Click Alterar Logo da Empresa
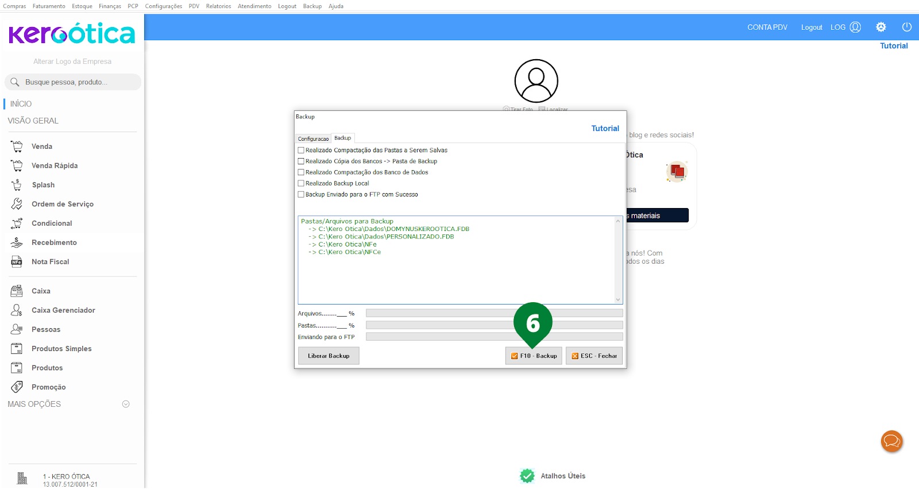 72,61
